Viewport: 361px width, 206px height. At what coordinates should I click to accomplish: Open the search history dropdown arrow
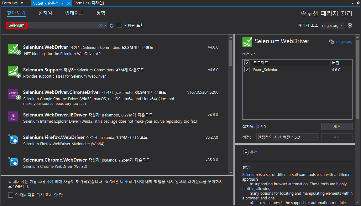pos(105,25)
